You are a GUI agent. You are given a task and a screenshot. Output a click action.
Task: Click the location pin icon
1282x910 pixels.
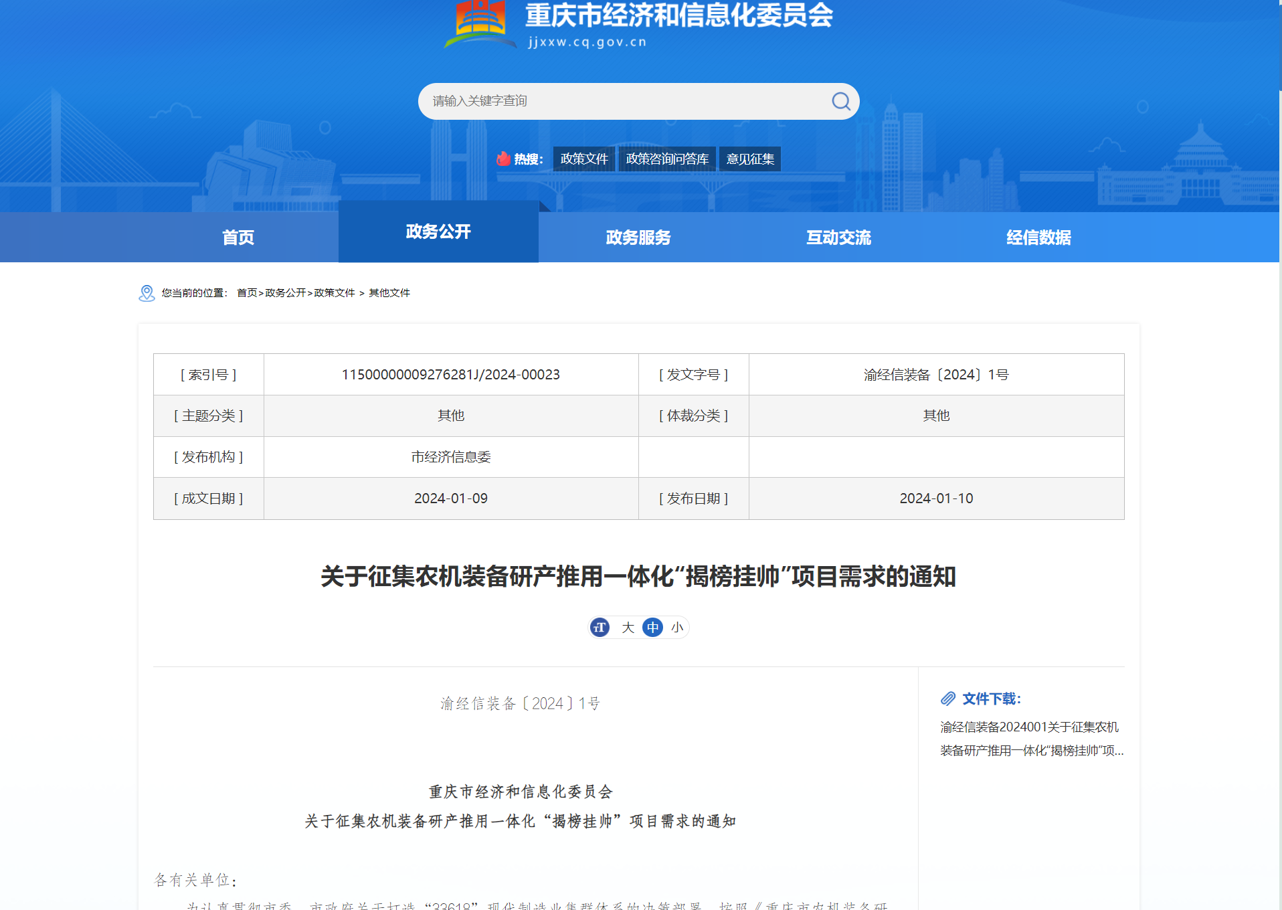click(147, 293)
